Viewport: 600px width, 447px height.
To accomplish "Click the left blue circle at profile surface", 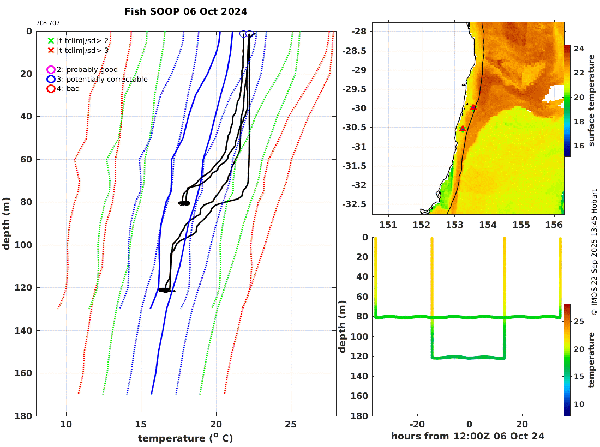I will [243, 34].
